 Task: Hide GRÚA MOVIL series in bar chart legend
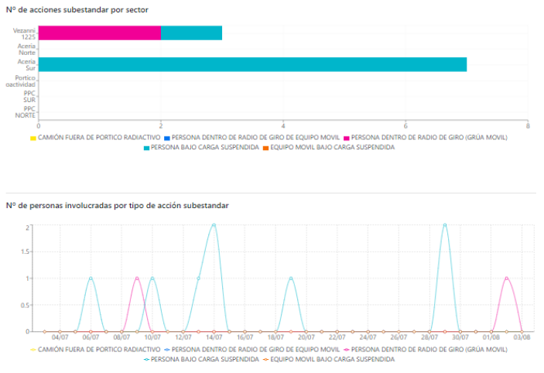[x=426, y=138]
